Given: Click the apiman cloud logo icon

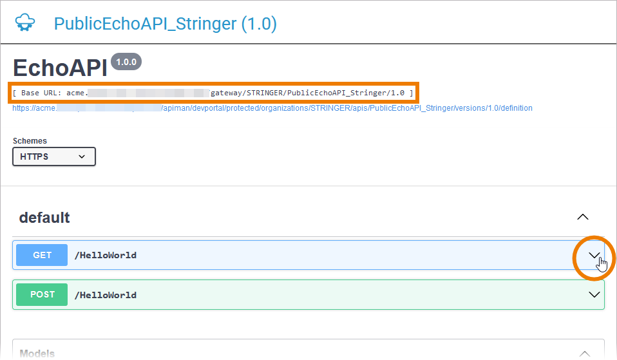Looking at the screenshot, I should click(25, 23).
